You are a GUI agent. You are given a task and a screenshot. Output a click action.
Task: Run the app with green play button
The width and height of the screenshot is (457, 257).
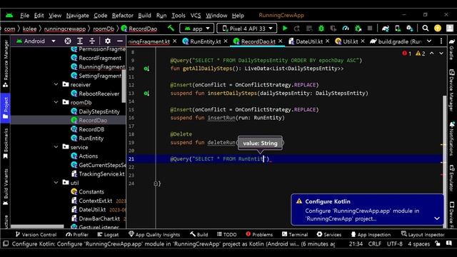285,29
